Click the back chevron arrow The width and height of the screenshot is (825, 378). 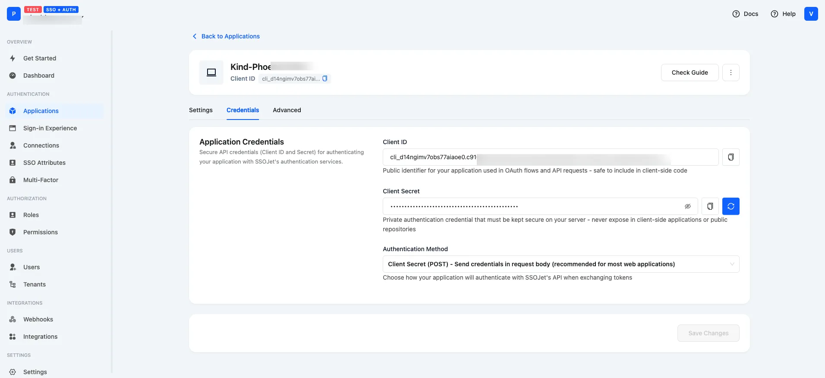195,36
